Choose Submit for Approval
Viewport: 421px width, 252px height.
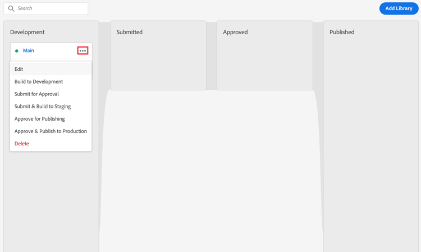coord(51,94)
